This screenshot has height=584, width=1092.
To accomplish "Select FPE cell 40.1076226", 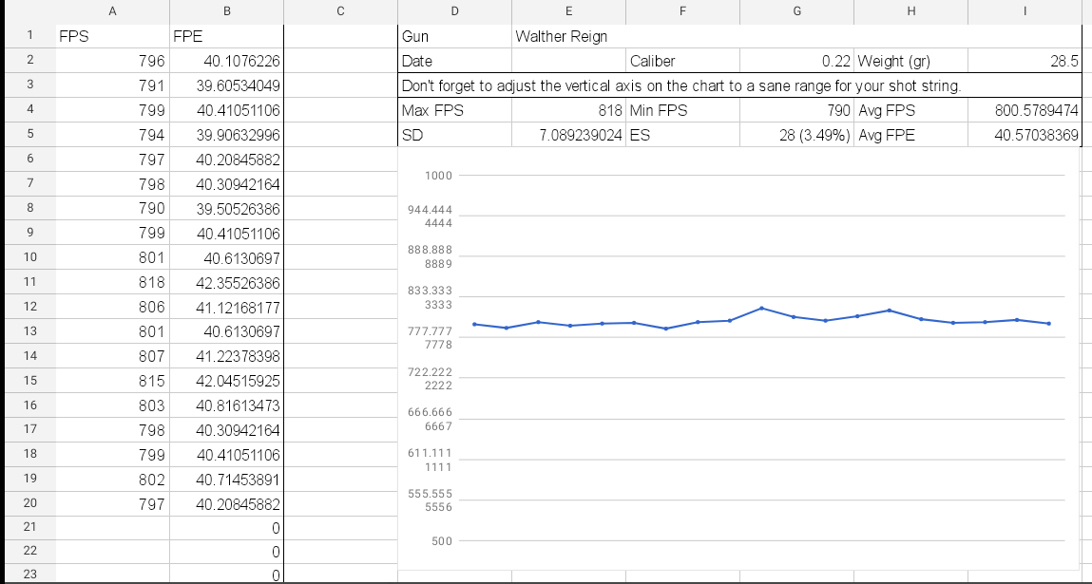I will (226, 62).
